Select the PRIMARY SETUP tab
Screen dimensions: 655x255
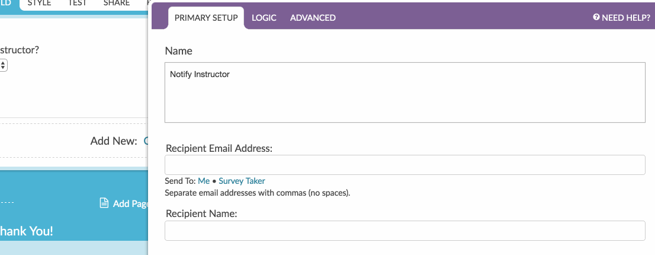[x=206, y=18]
